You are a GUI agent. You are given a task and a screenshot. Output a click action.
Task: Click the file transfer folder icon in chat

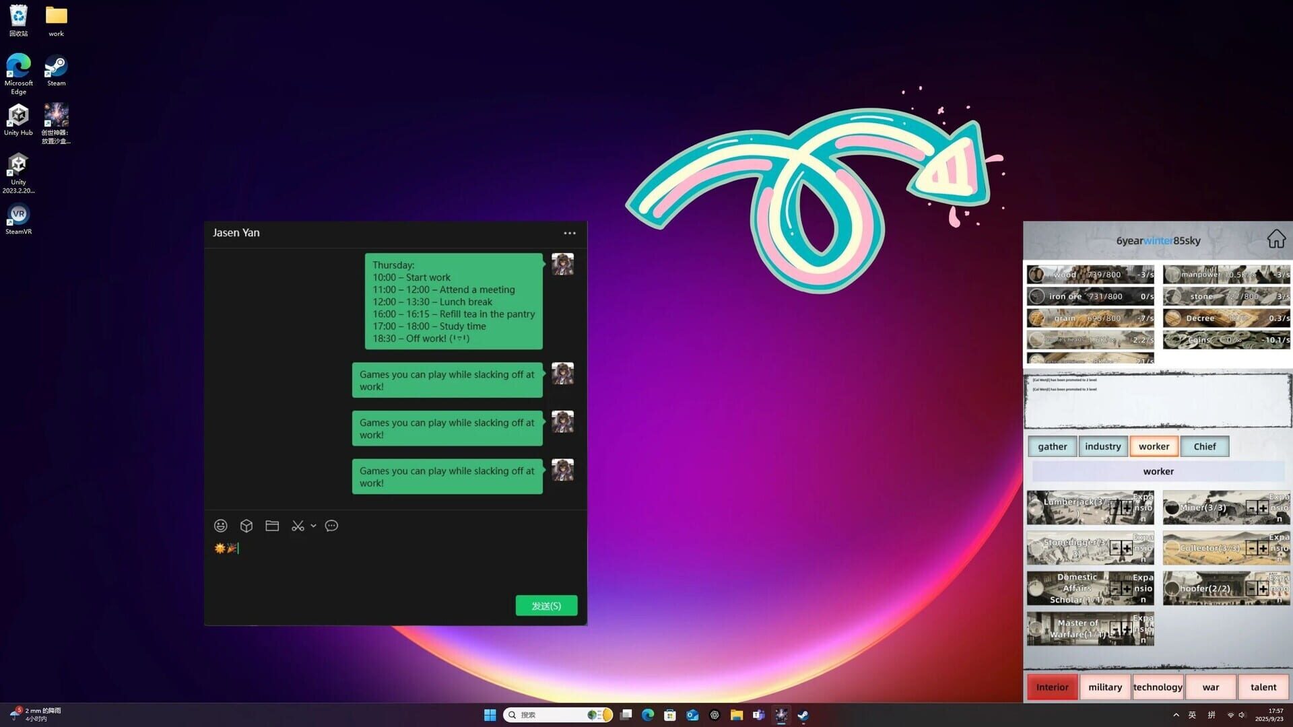tap(272, 526)
